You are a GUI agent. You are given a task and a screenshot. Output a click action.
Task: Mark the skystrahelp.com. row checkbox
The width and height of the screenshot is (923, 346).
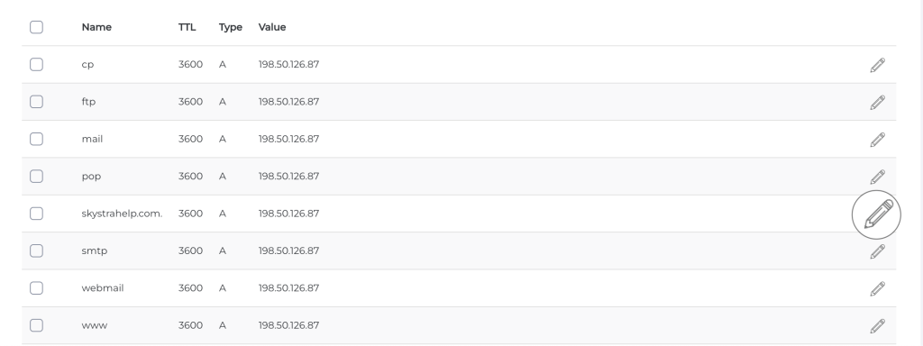pyautogui.click(x=36, y=214)
